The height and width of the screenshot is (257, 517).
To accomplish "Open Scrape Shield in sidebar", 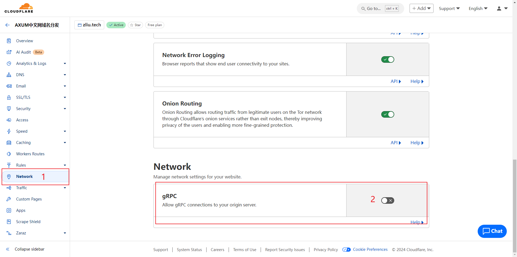I will point(28,222).
